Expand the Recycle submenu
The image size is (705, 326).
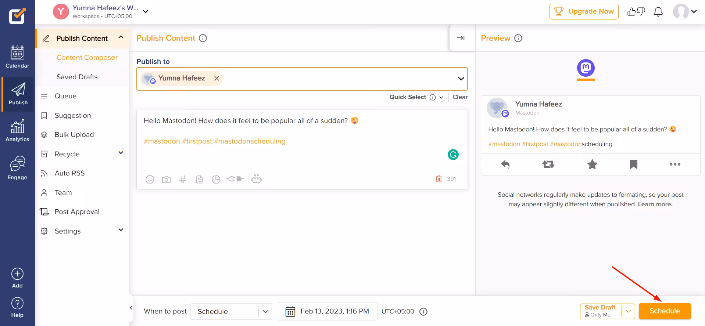tap(121, 153)
